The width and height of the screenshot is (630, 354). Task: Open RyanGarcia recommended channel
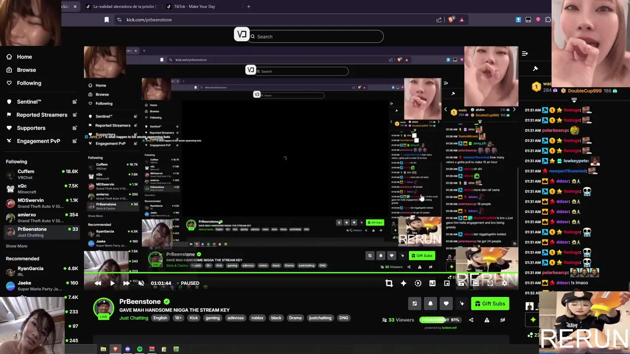[x=41, y=271]
